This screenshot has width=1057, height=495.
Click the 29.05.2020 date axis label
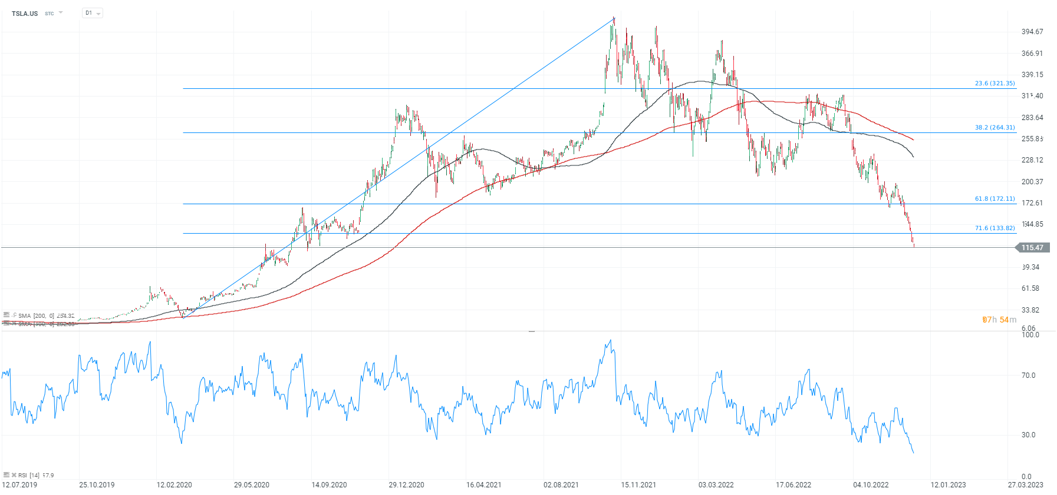[252, 485]
